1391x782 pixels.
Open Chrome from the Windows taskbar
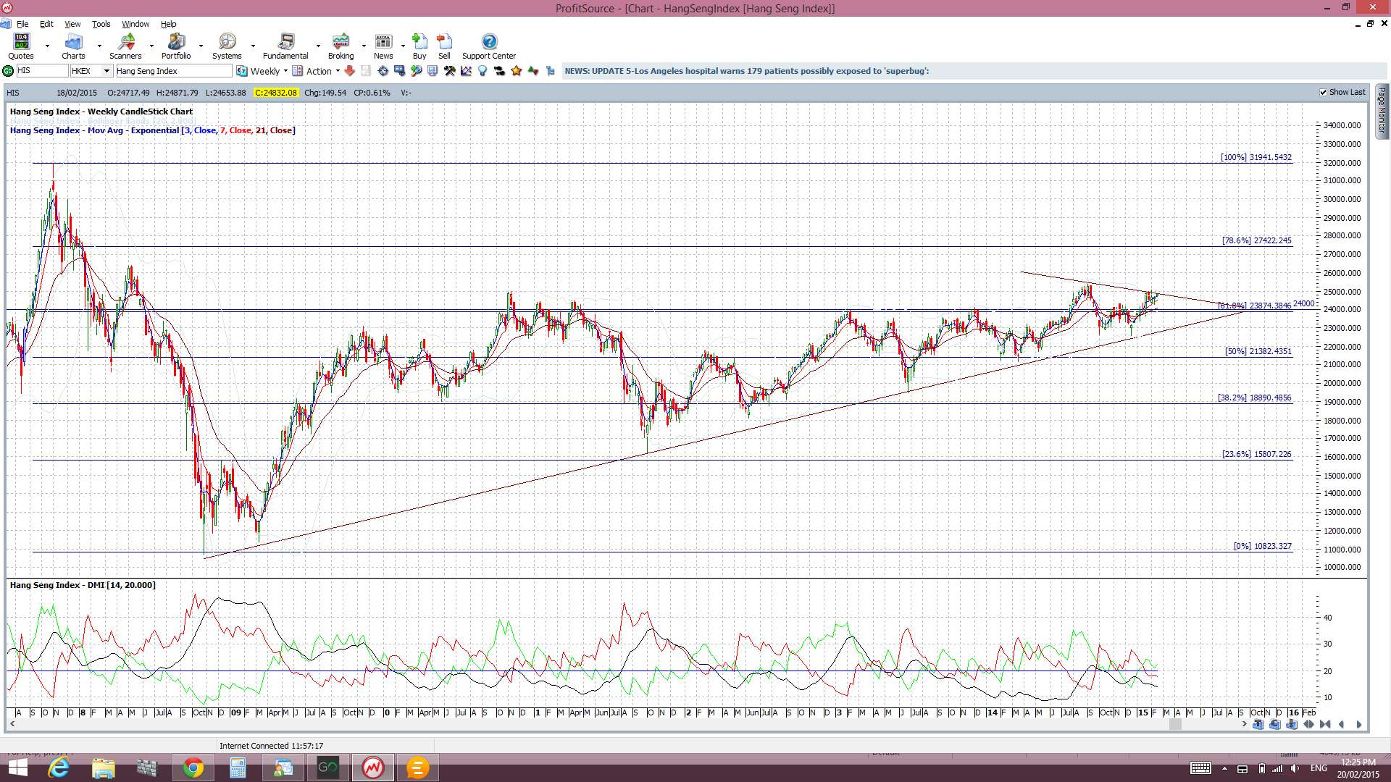pos(193,768)
